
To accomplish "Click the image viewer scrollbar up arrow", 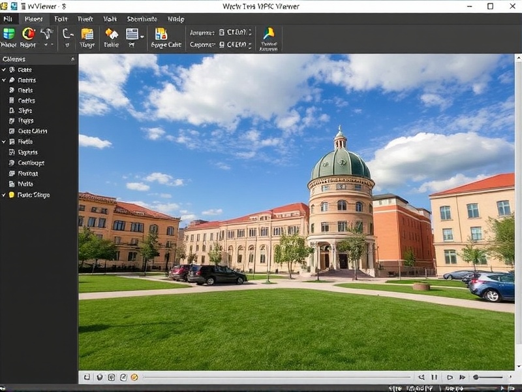I will tap(518, 58).
